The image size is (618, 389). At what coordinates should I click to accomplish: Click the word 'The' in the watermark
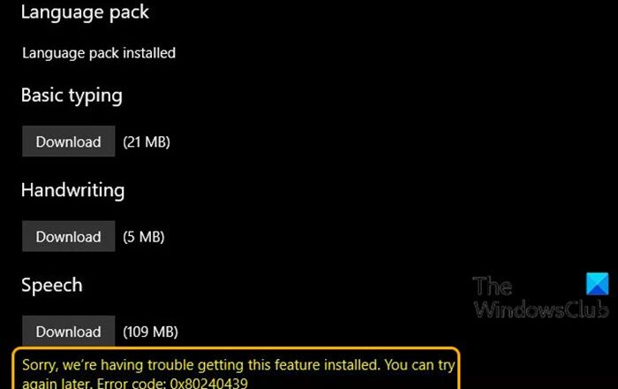tap(493, 286)
